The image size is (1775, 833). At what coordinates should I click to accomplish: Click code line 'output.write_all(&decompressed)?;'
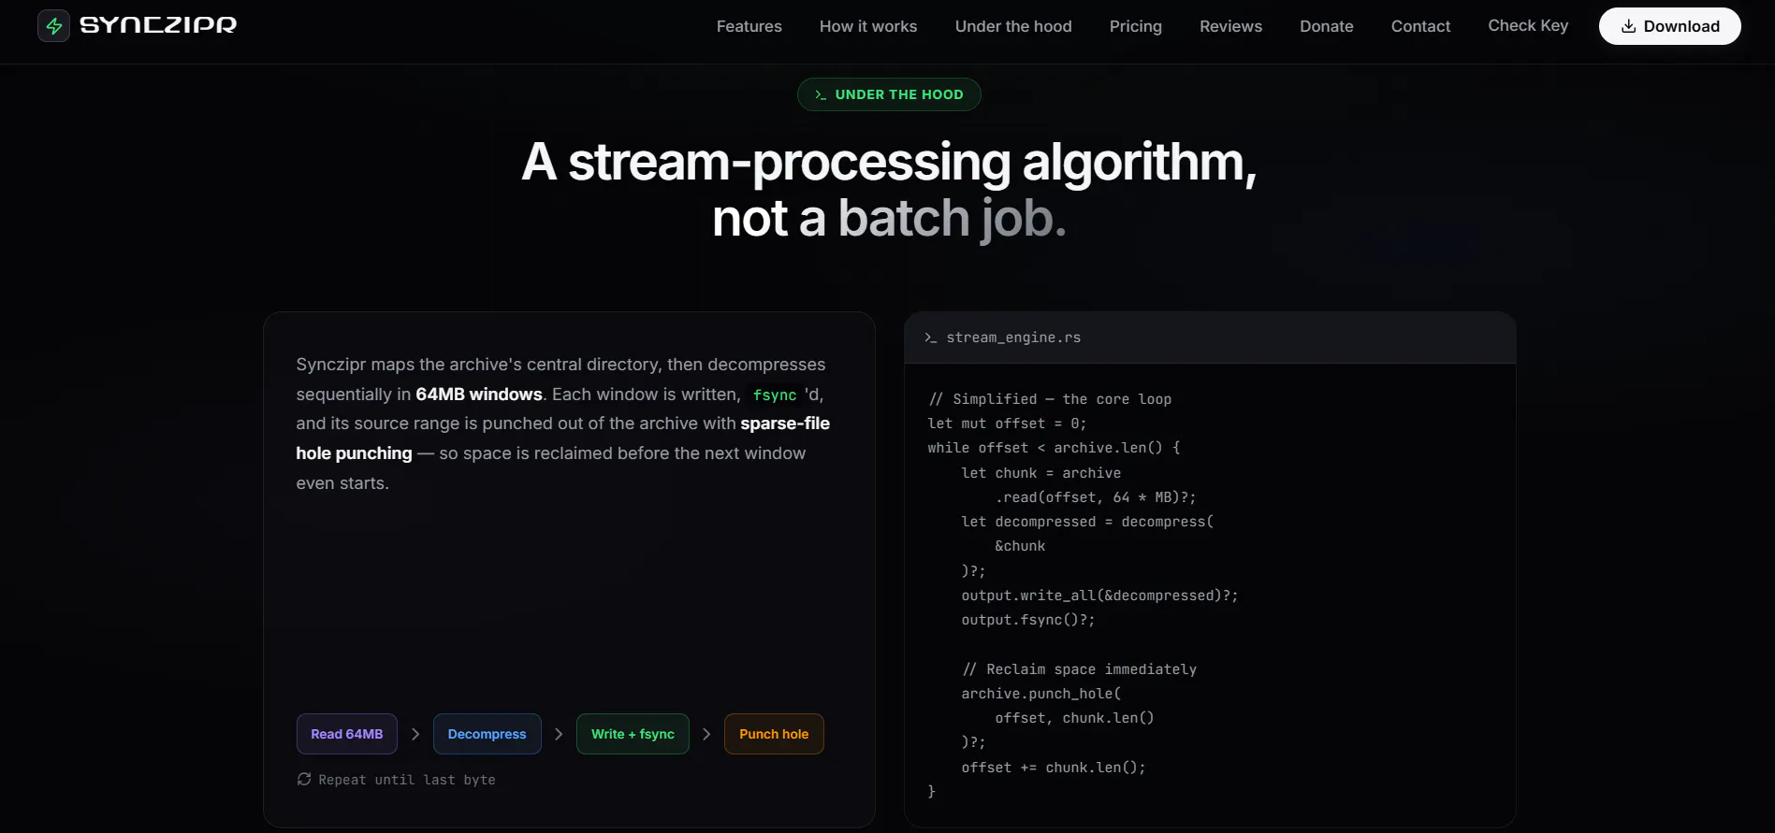click(1099, 596)
